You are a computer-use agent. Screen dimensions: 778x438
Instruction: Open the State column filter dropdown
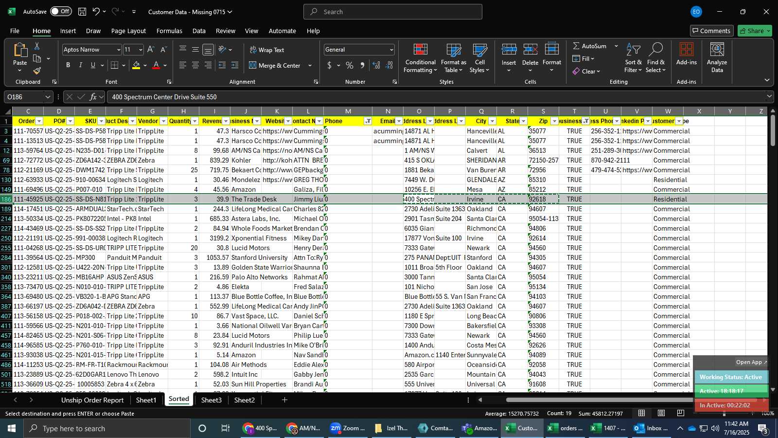click(x=524, y=121)
